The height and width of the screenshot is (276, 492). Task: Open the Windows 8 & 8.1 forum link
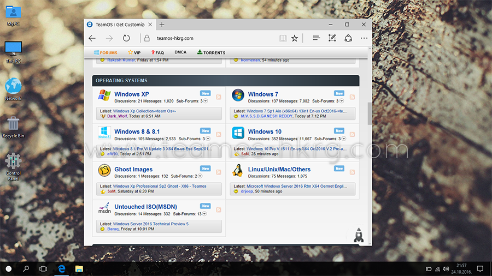coord(137,132)
